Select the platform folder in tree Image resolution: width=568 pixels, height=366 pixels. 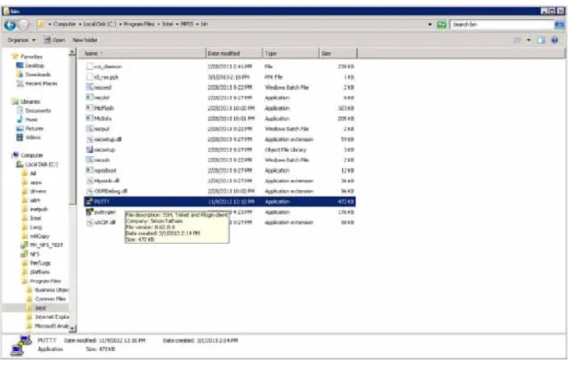[40, 272]
